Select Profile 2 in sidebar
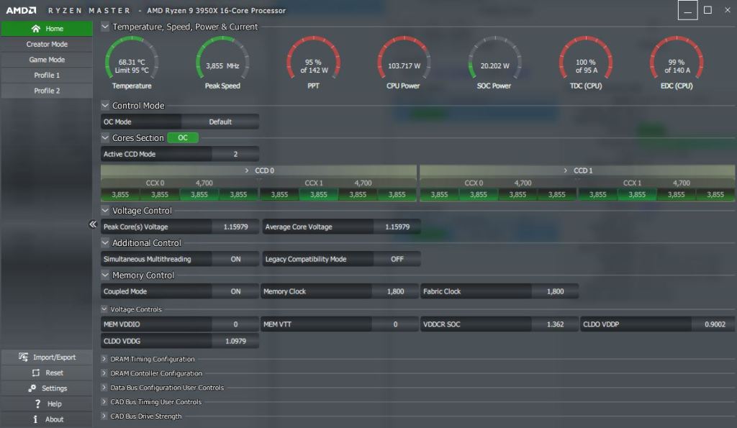This screenshot has width=737, height=428. click(47, 91)
